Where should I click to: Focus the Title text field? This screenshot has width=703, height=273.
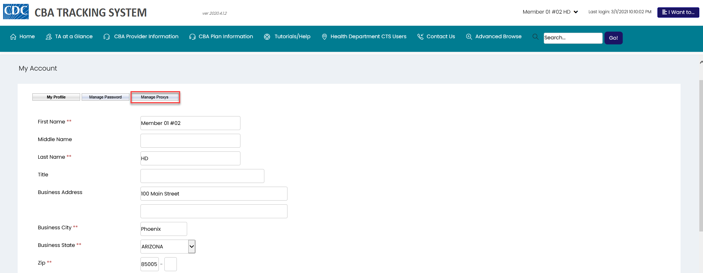click(x=202, y=176)
